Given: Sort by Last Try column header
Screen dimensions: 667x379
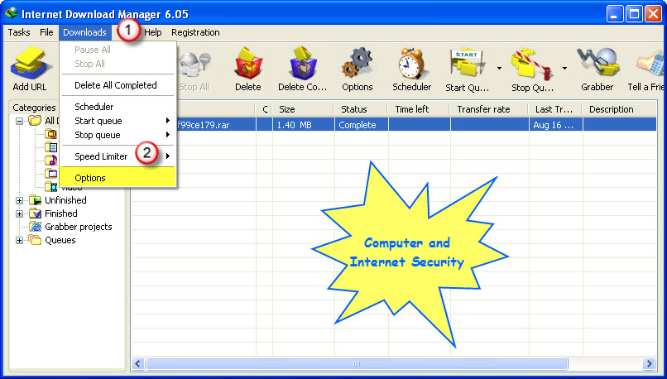Looking at the screenshot, I should [x=555, y=109].
